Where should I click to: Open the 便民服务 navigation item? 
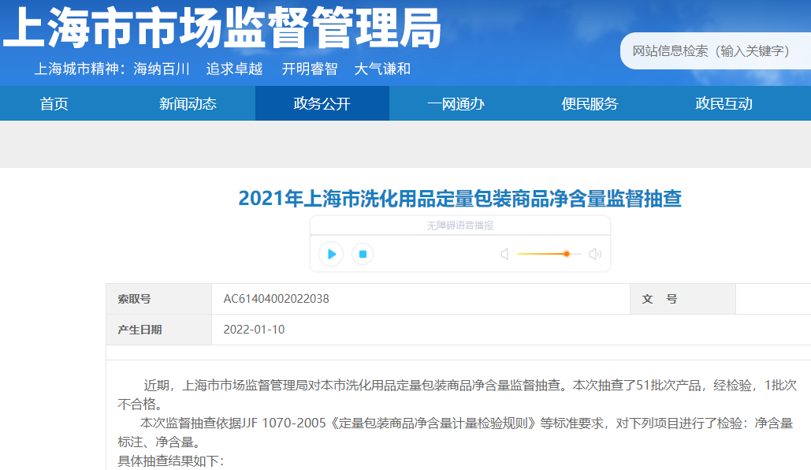[x=590, y=103]
